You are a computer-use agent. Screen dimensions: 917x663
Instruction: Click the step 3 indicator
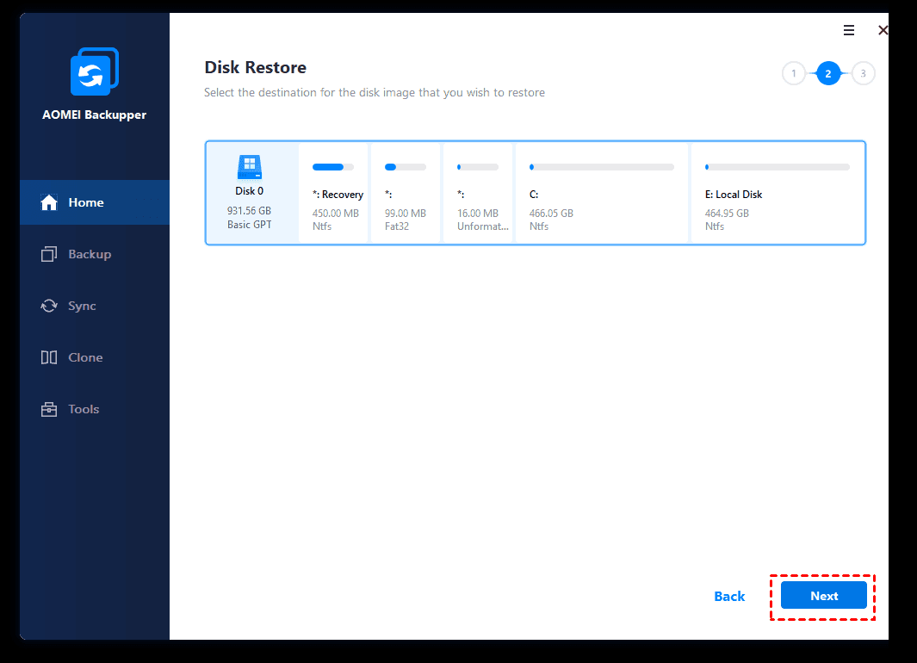(x=863, y=74)
